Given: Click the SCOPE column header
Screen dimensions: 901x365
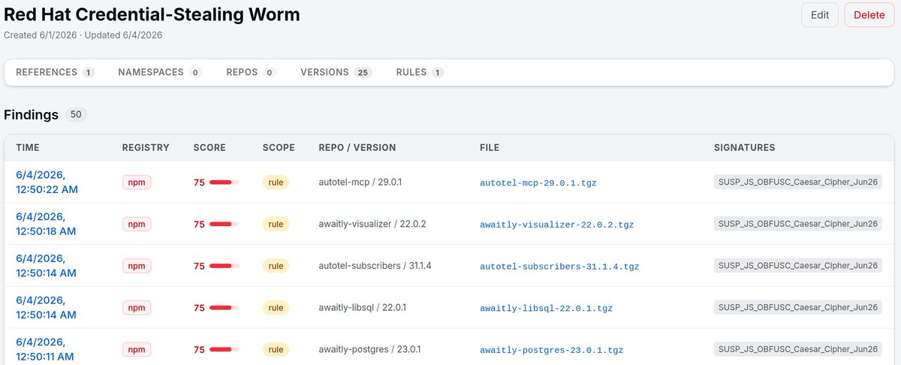Looking at the screenshot, I should click(x=279, y=148).
